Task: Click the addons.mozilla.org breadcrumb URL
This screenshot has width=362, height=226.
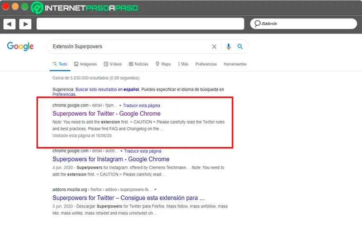Action: pyautogui.click(x=102, y=189)
